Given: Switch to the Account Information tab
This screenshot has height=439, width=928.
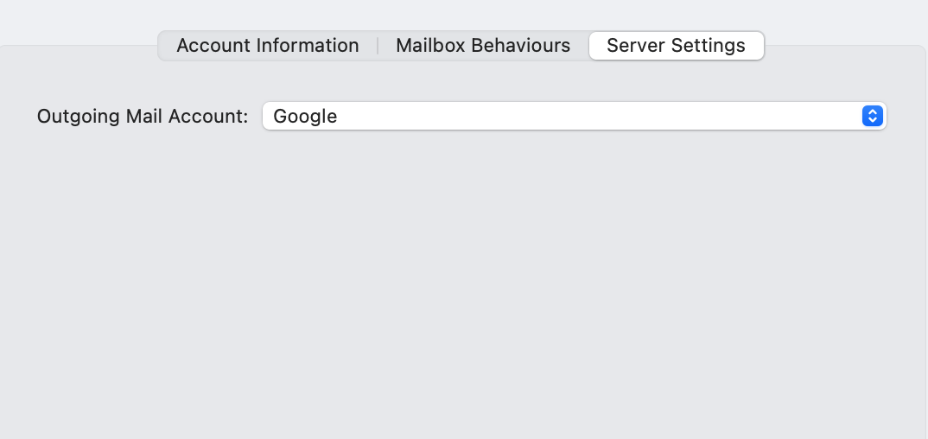Looking at the screenshot, I should click(x=267, y=46).
